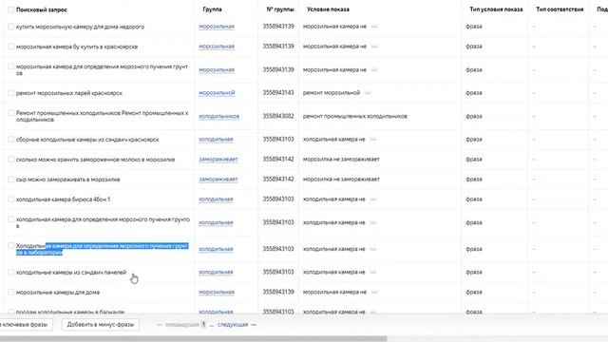Check the row 'морозильные камеры для дома'

(x=10, y=292)
